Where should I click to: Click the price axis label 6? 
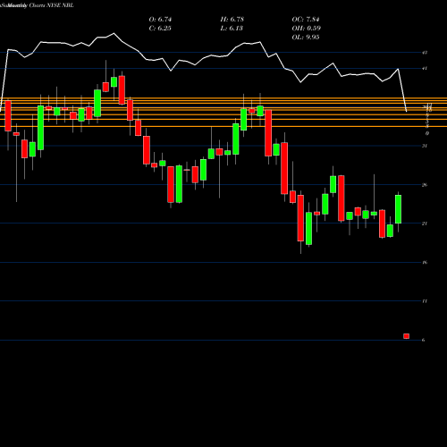424,340
